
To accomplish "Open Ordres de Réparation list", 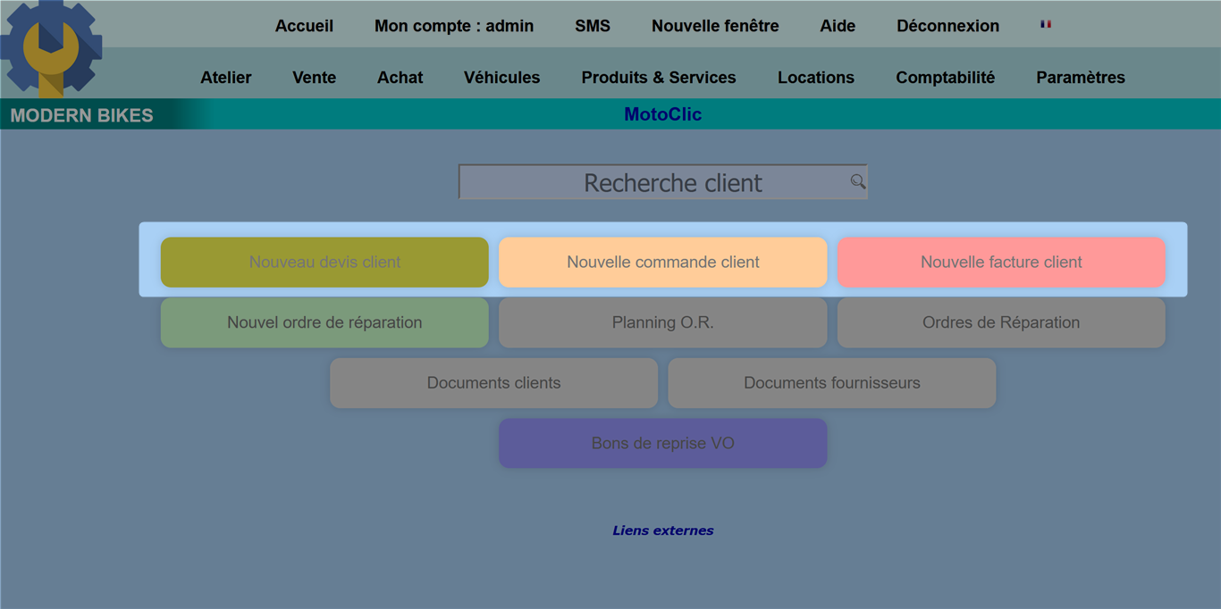I will coord(1001,322).
